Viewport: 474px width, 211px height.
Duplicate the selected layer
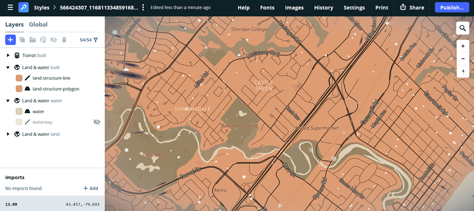click(x=22, y=40)
